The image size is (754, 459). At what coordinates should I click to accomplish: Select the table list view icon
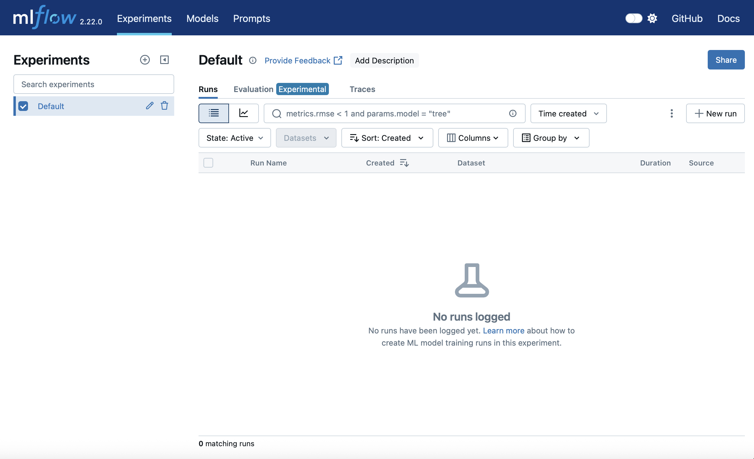point(213,113)
